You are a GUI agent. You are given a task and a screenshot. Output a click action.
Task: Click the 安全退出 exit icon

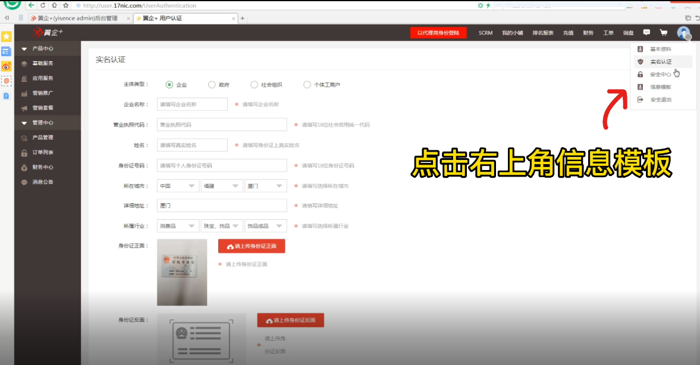[640, 99]
